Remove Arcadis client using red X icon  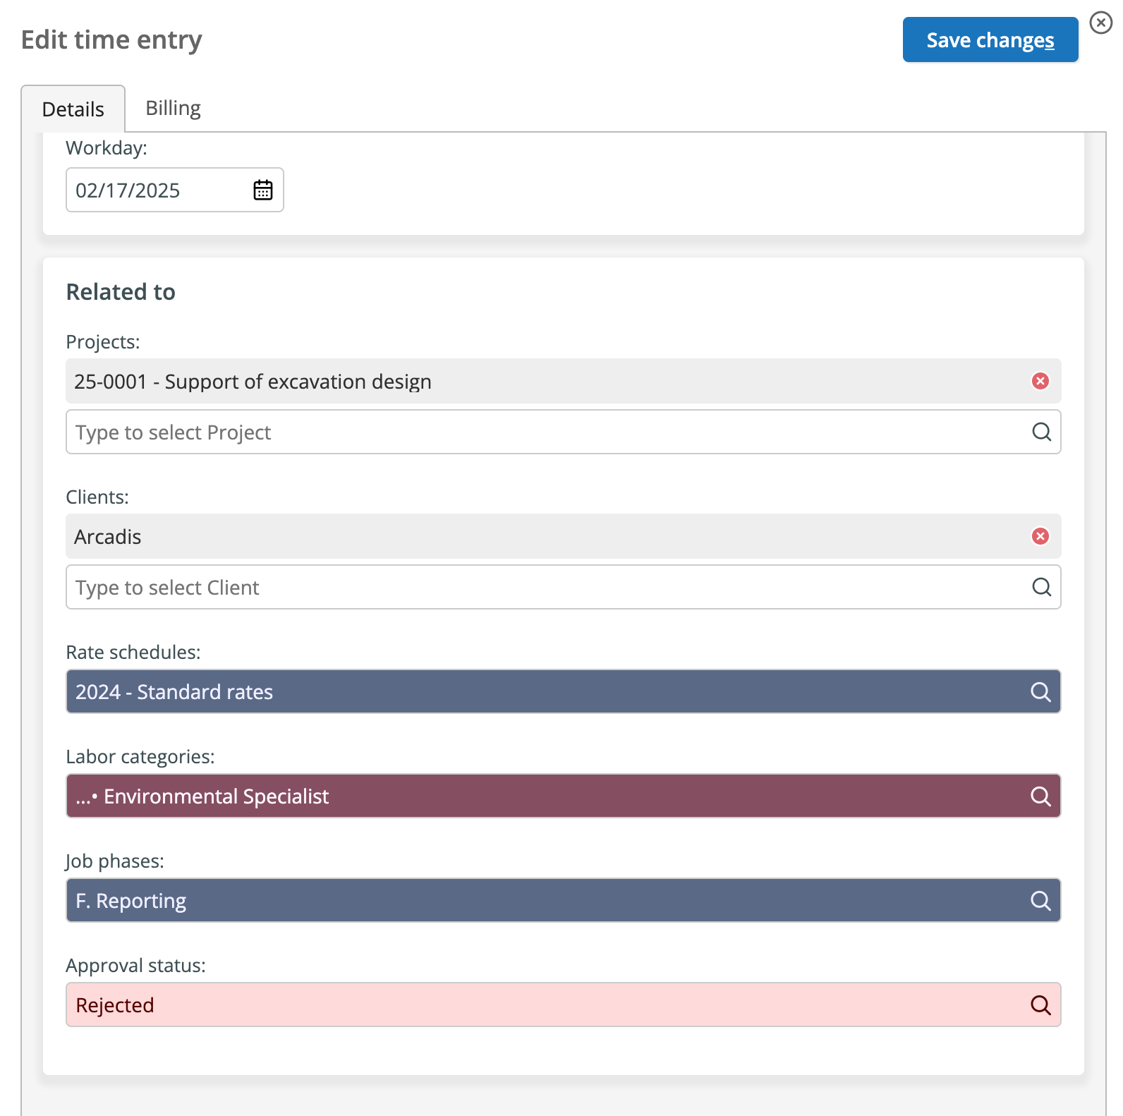pos(1040,536)
